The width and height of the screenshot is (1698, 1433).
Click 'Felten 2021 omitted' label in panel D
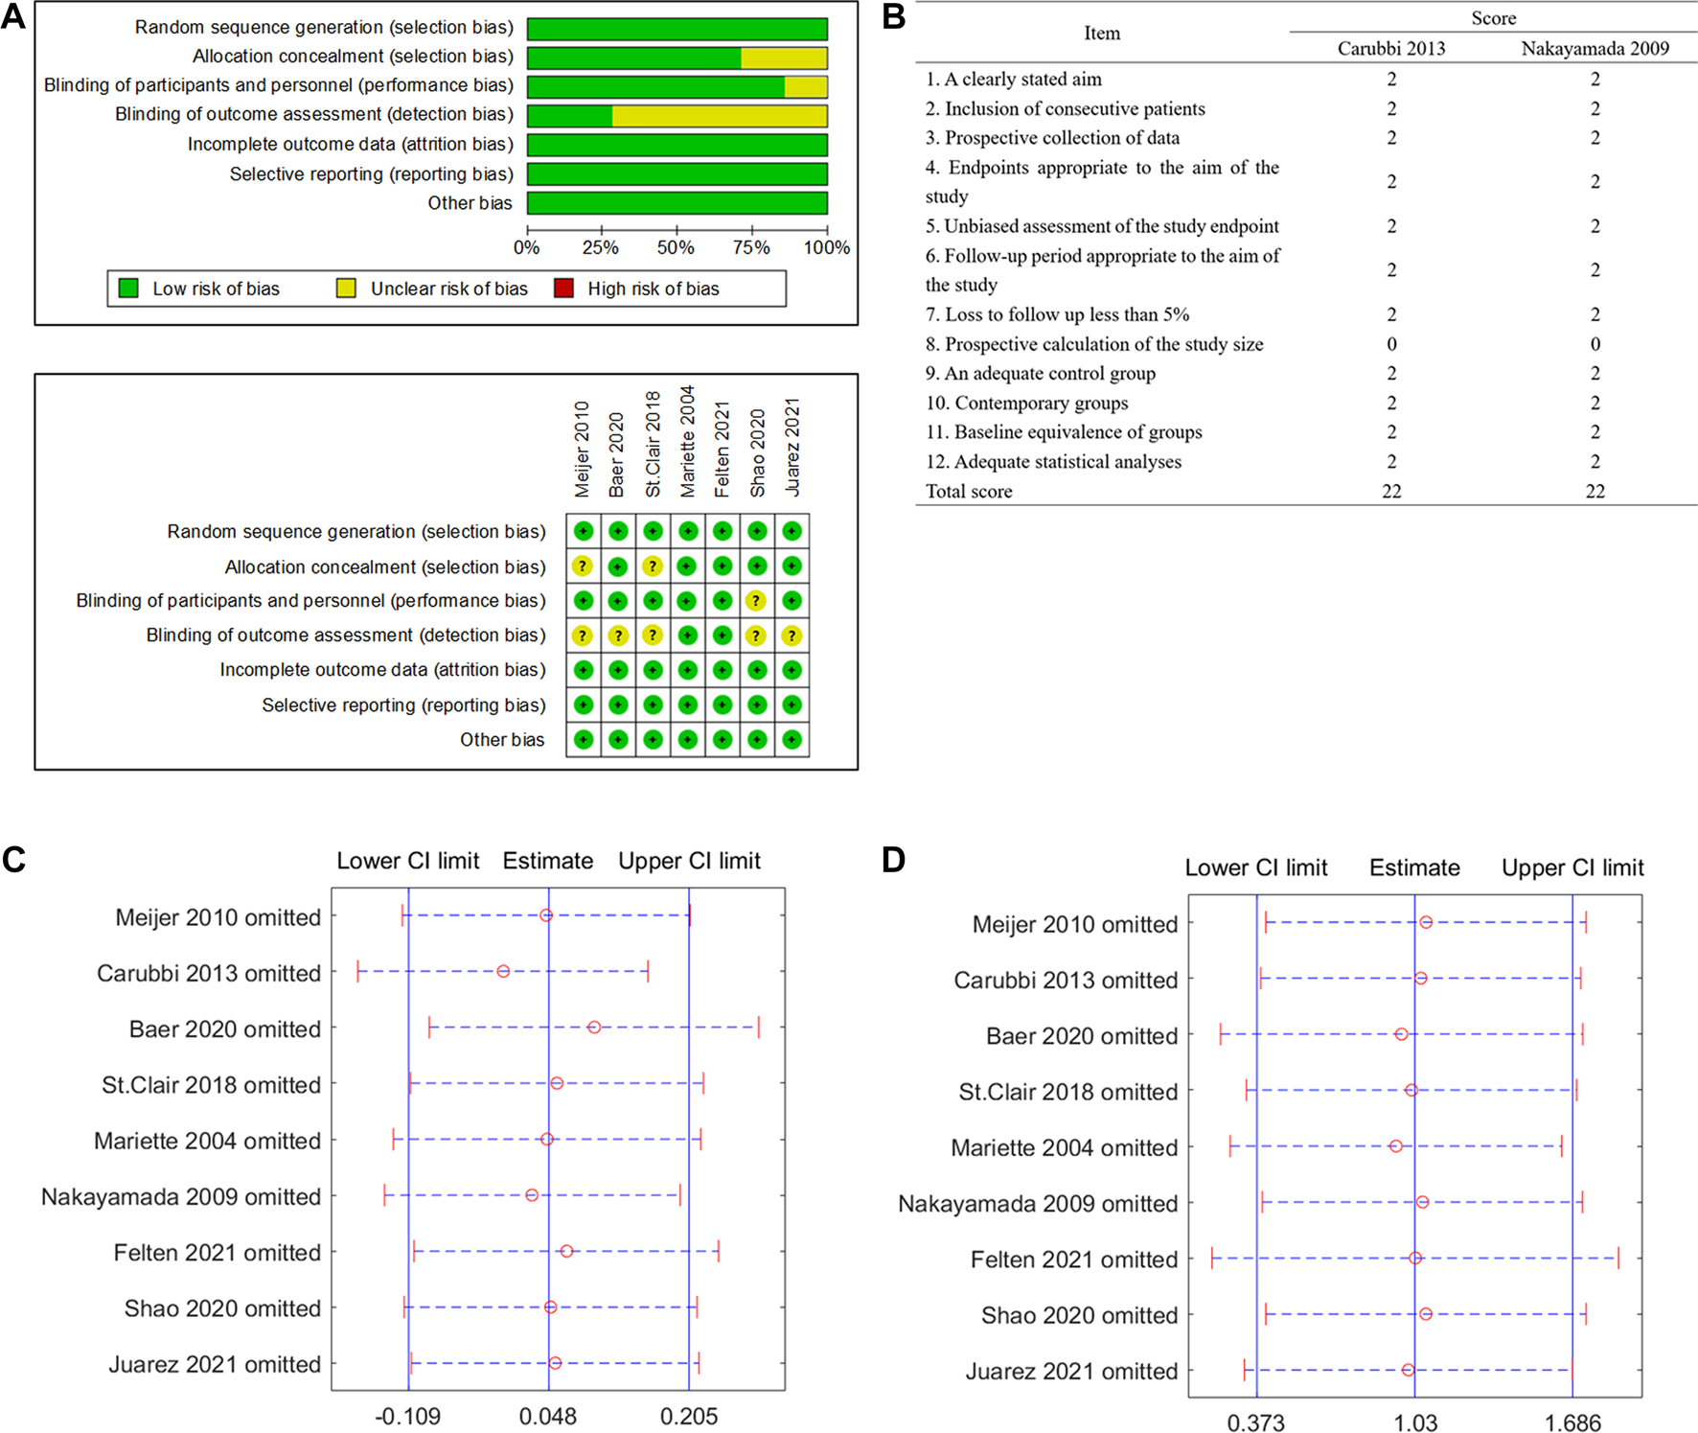(x=1073, y=1260)
